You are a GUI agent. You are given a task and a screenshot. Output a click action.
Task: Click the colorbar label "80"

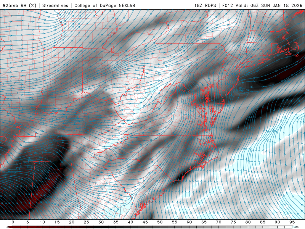(248, 222)
